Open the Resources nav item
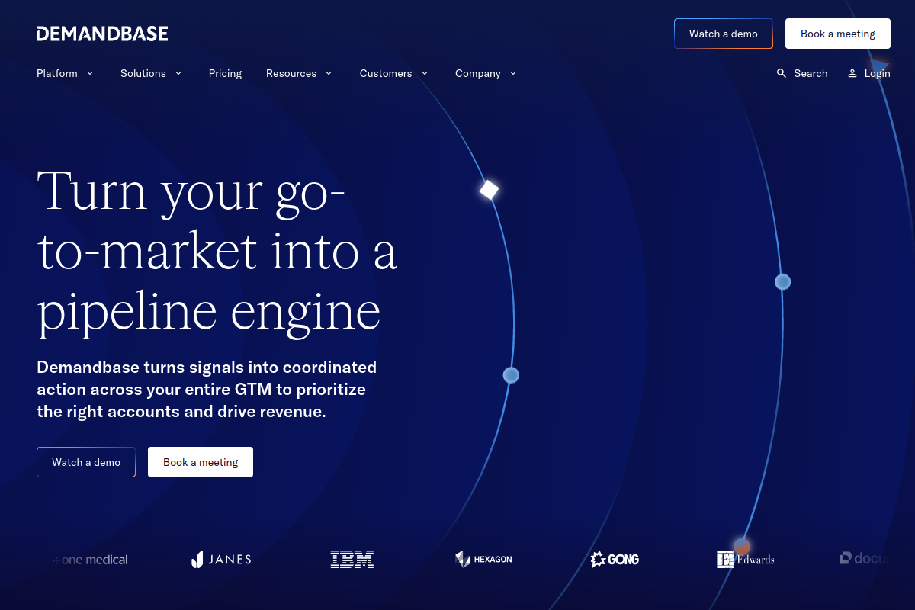Image resolution: width=915 pixels, height=610 pixels. point(291,73)
